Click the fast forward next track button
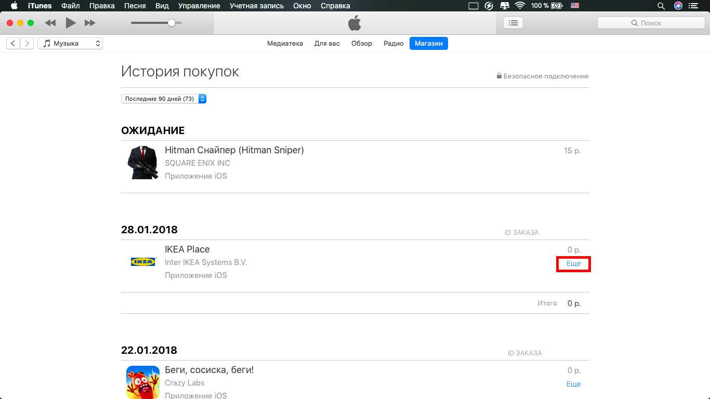 [x=90, y=23]
